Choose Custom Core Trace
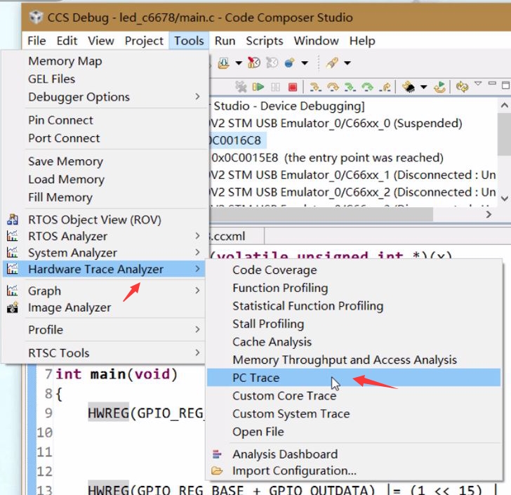This screenshot has height=495, width=511. pyautogui.click(x=354, y=395)
